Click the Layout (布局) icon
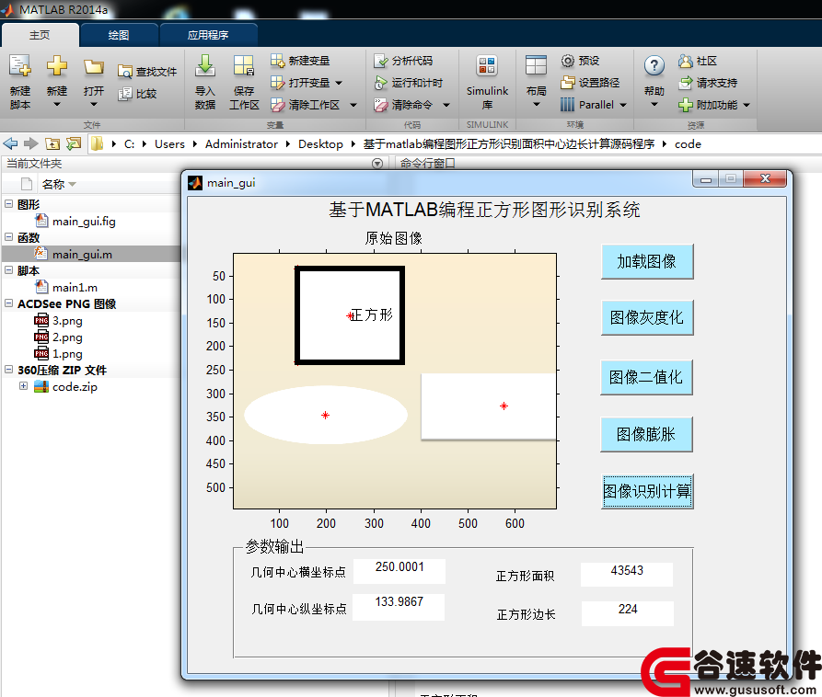This screenshot has width=822, height=697. 536,66
